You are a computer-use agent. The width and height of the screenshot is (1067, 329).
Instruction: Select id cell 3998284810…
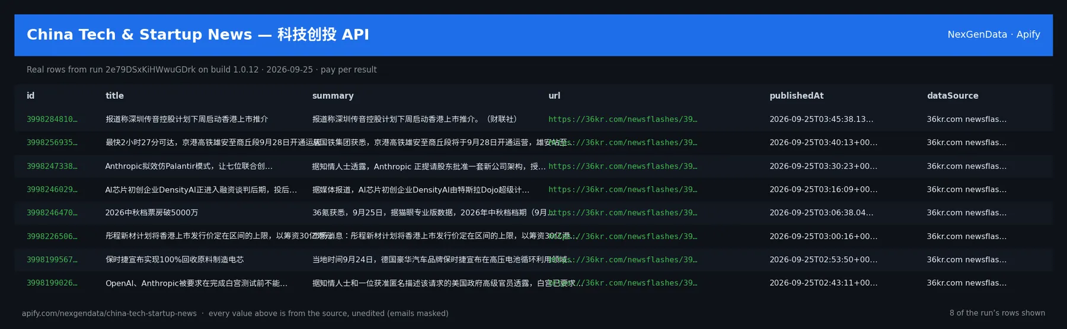point(52,120)
